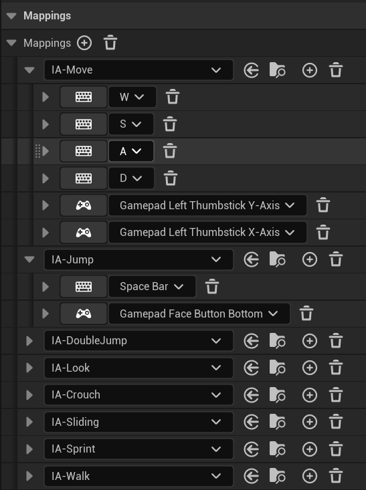Open the IA-Move action asset dropdown

139,70
